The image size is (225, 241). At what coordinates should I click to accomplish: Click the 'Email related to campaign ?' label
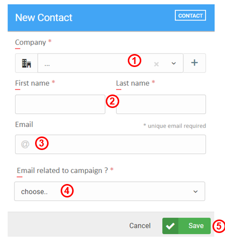pos(62,170)
